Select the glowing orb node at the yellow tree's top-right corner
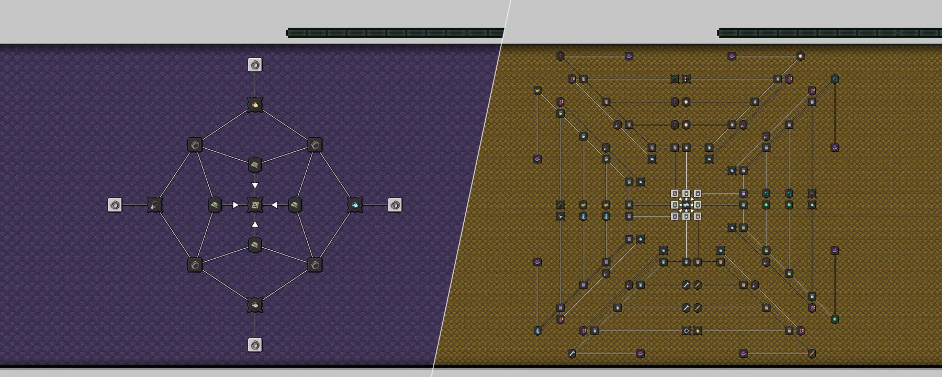This screenshot has width=942, height=377. 801,56
